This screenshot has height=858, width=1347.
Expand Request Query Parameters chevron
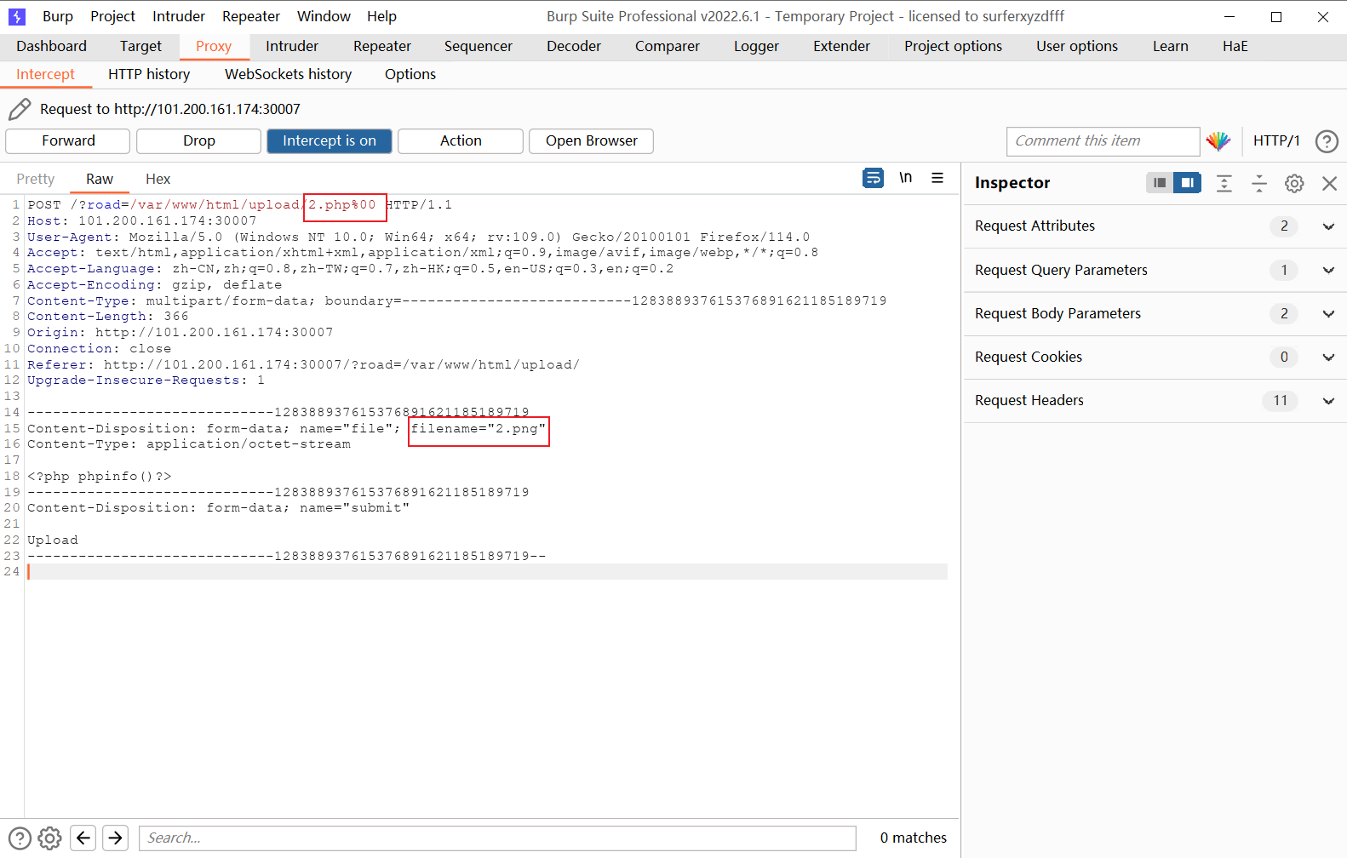(x=1328, y=271)
